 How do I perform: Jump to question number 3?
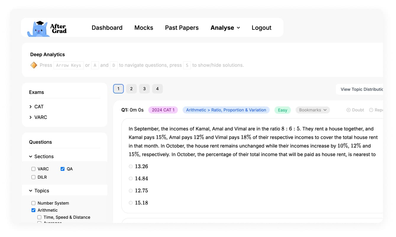coord(144,89)
